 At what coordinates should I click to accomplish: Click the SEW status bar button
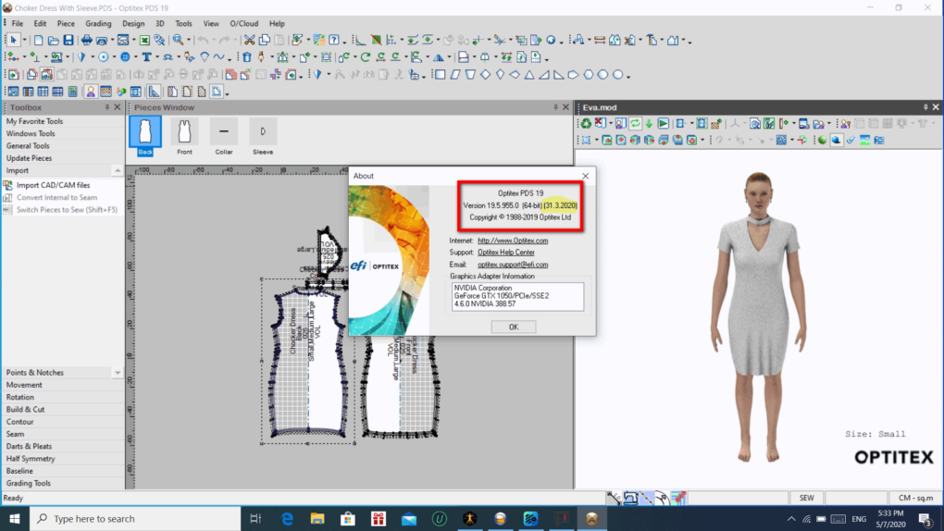(806, 498)
